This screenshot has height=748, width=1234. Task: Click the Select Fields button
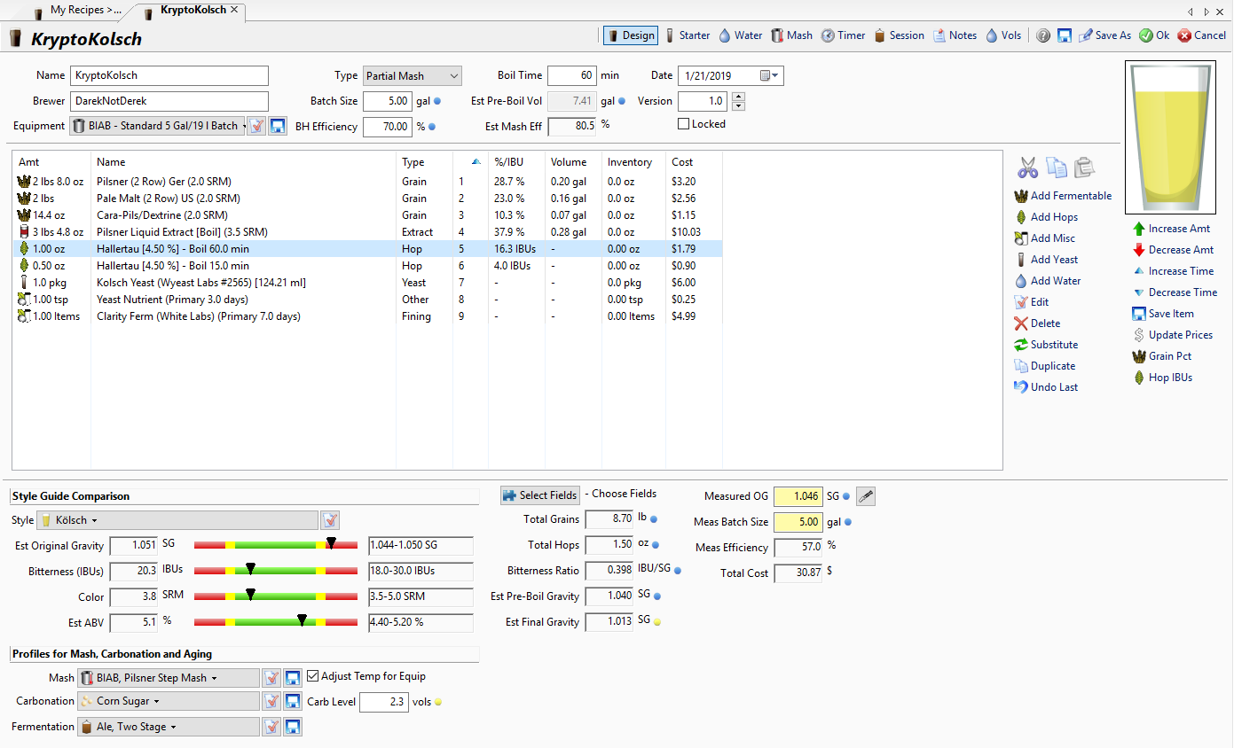[540, 495]
